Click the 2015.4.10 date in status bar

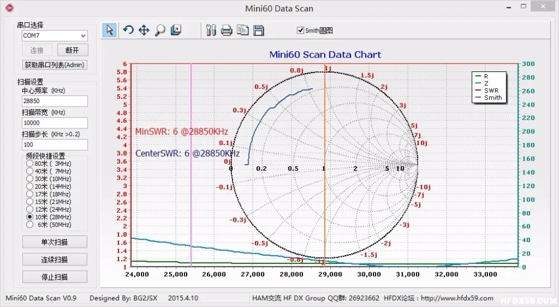point(183,298)
